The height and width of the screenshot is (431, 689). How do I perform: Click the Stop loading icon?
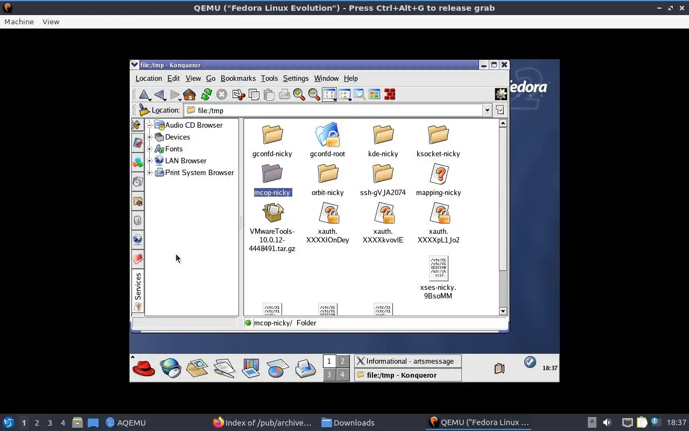[x=221, y=95]
